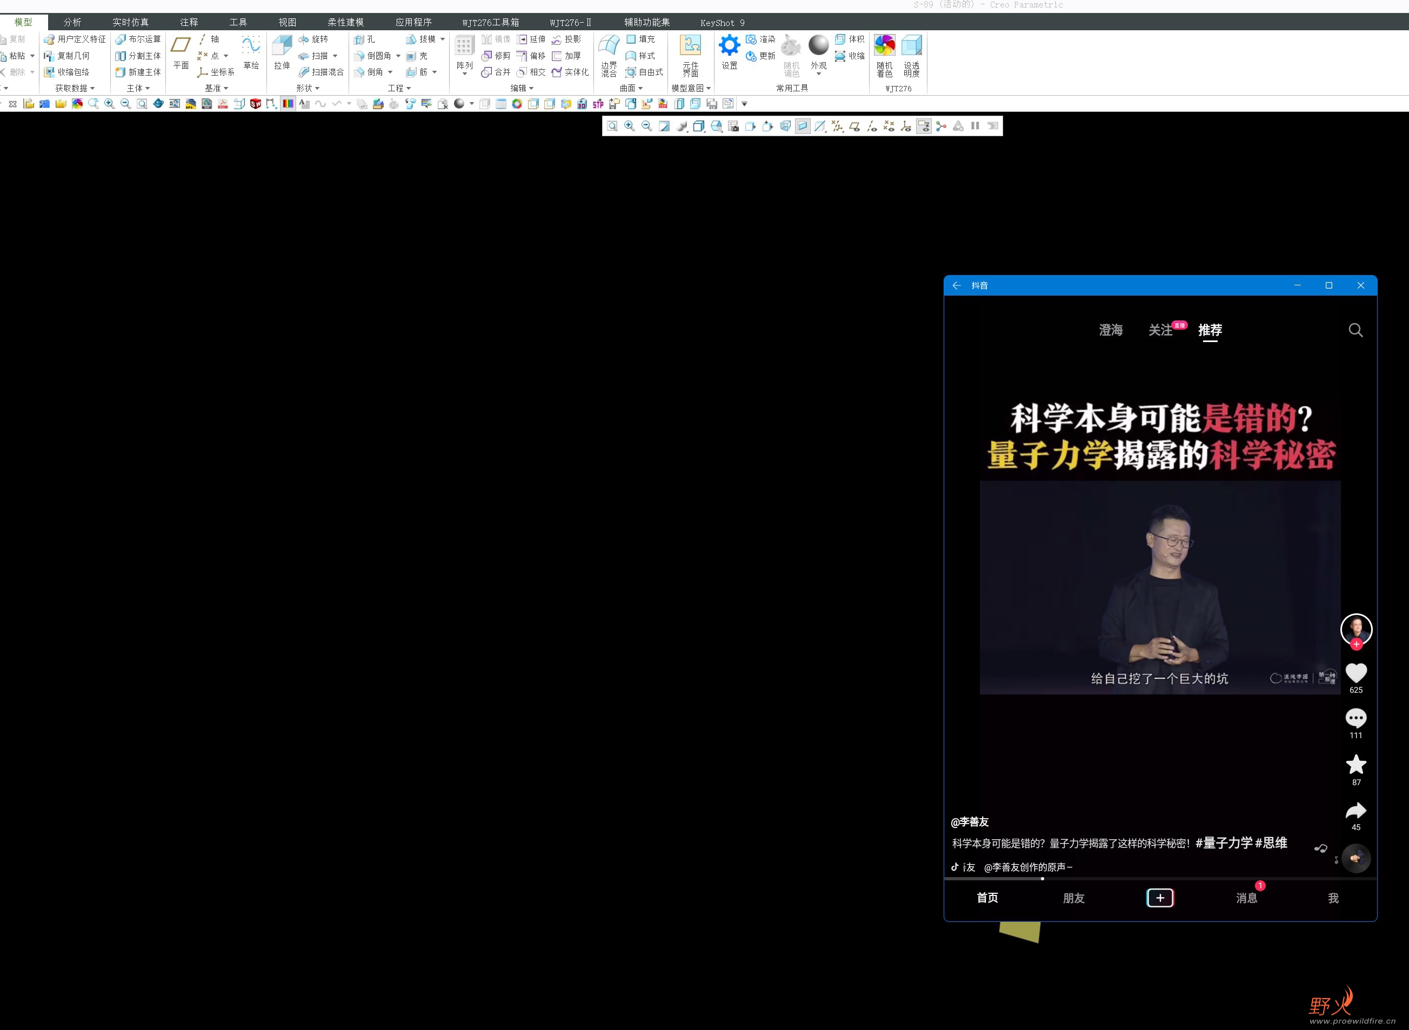
Task: Open the 朋友 tab in Douyin
Action: [x=1073, y=899]
